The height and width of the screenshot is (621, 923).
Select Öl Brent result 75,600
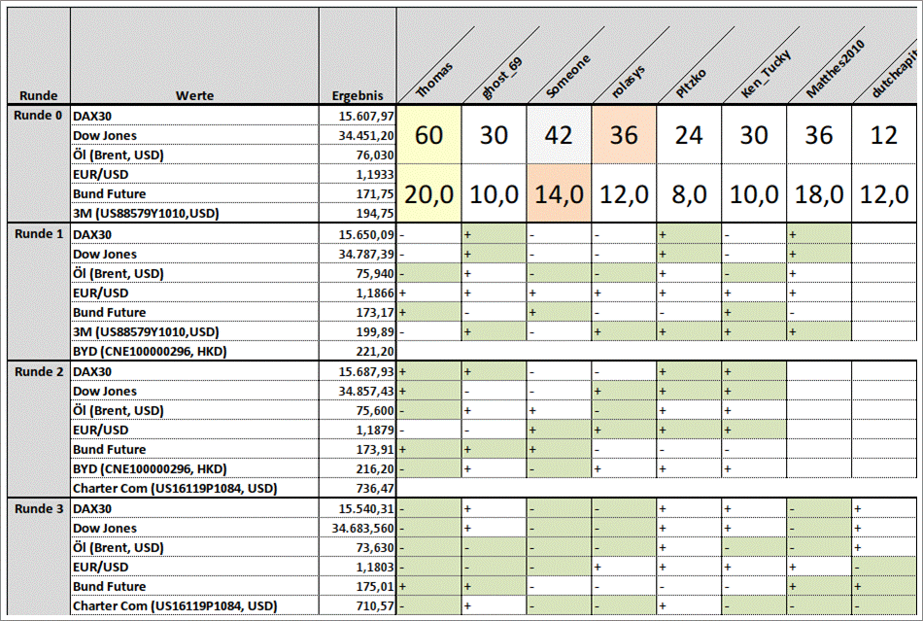click(x=358, y=410)
